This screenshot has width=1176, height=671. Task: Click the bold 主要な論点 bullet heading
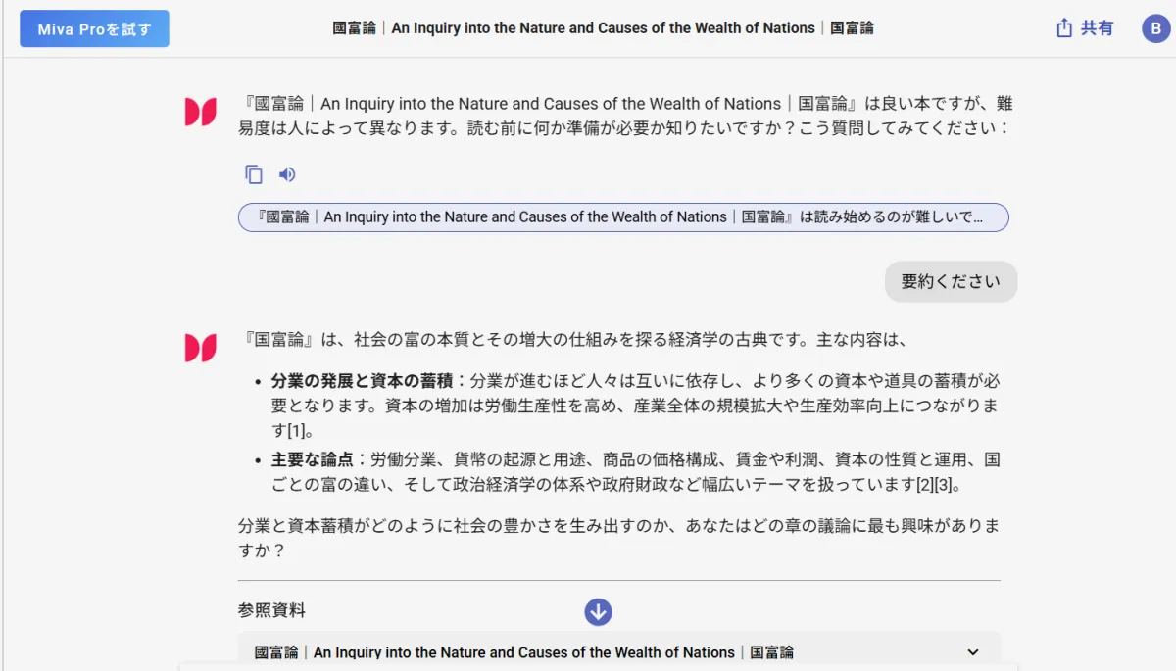click(x=313, y=459)
